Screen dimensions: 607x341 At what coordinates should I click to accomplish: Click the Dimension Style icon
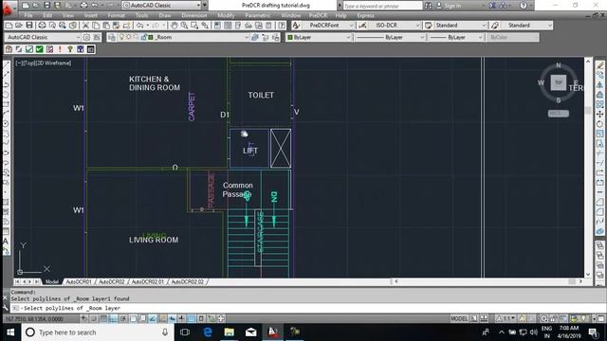pyautogui.click(x=362, y=26)
